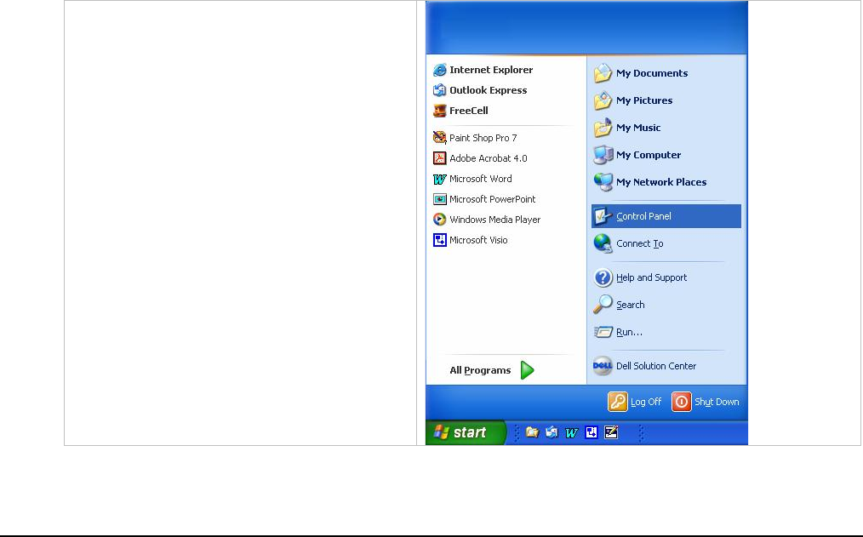Open the folder icon in Quick Launch
863x537 pixels.
(532, 432)
